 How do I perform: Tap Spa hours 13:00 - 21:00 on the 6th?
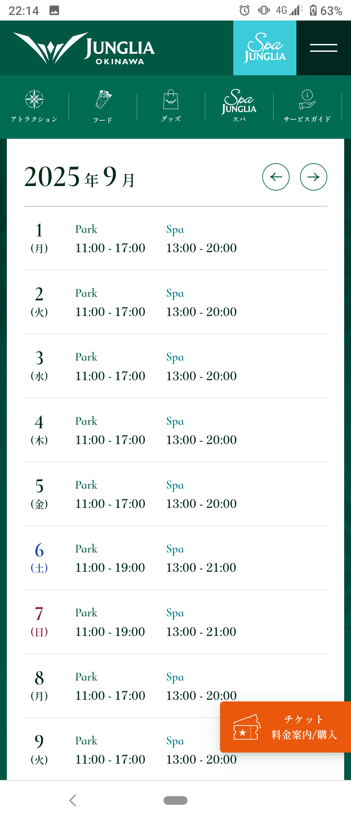click(x=201, y=568)
